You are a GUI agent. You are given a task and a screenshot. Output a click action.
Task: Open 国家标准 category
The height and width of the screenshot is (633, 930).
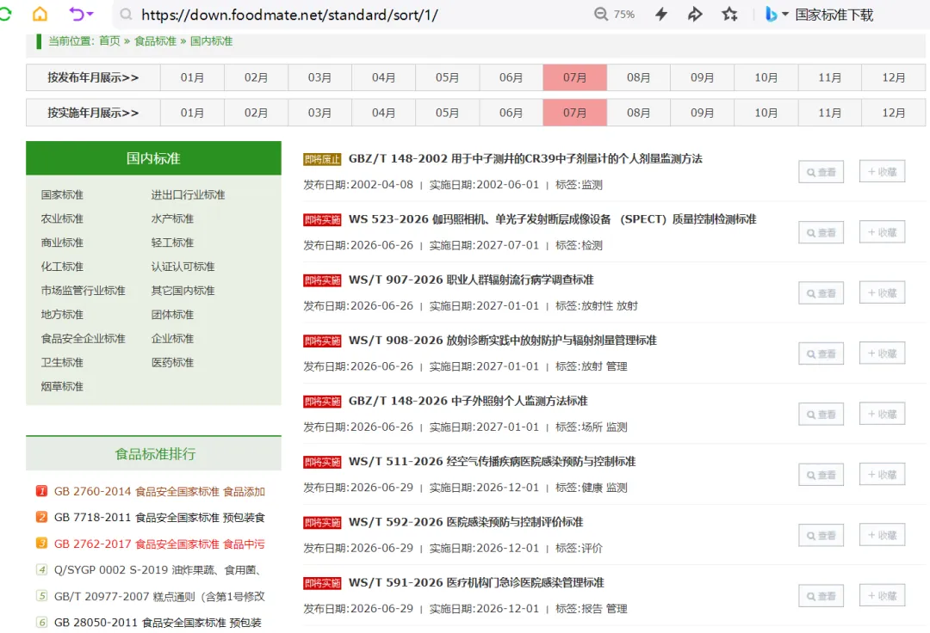[62, 195]
